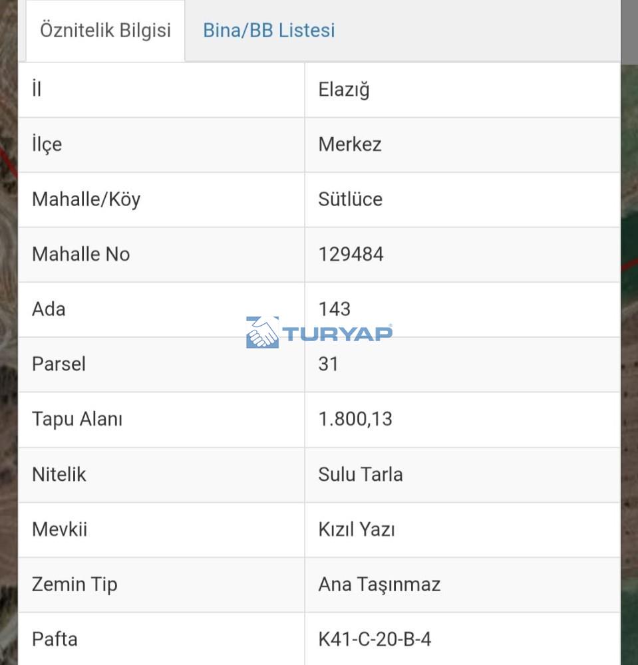Click the Zemin Tip label
Image resolution: width=638 pixels, height=665 pixels.
click(x=75, y=585)
